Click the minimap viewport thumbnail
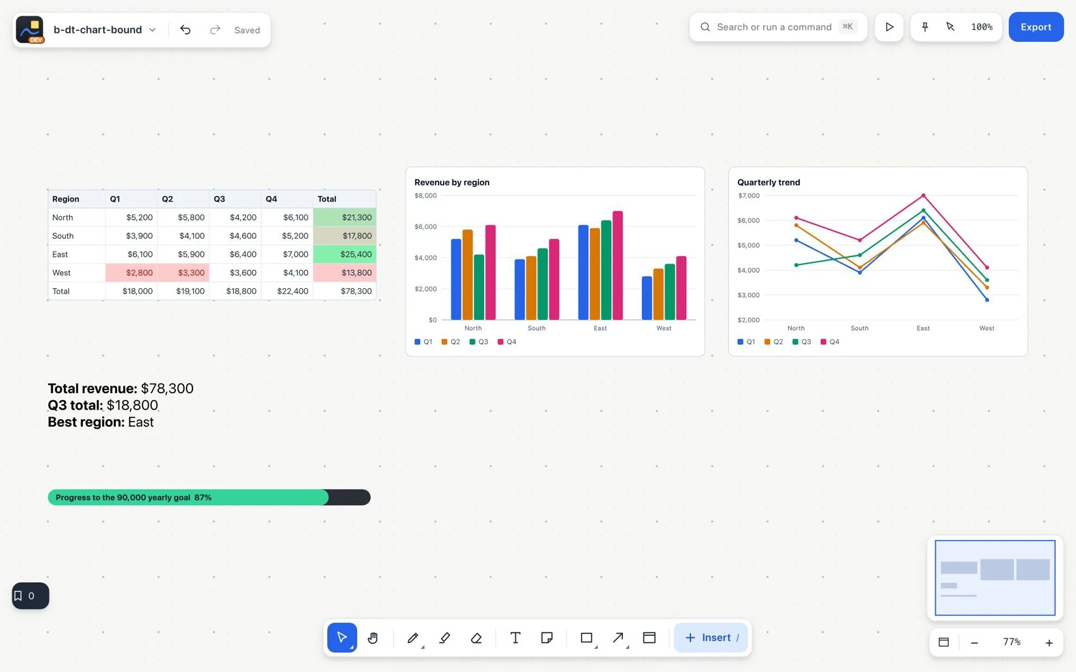Image resolution: width=1076 pixels, height=672 pixels. pyautogui.click(x=995, y=578)
